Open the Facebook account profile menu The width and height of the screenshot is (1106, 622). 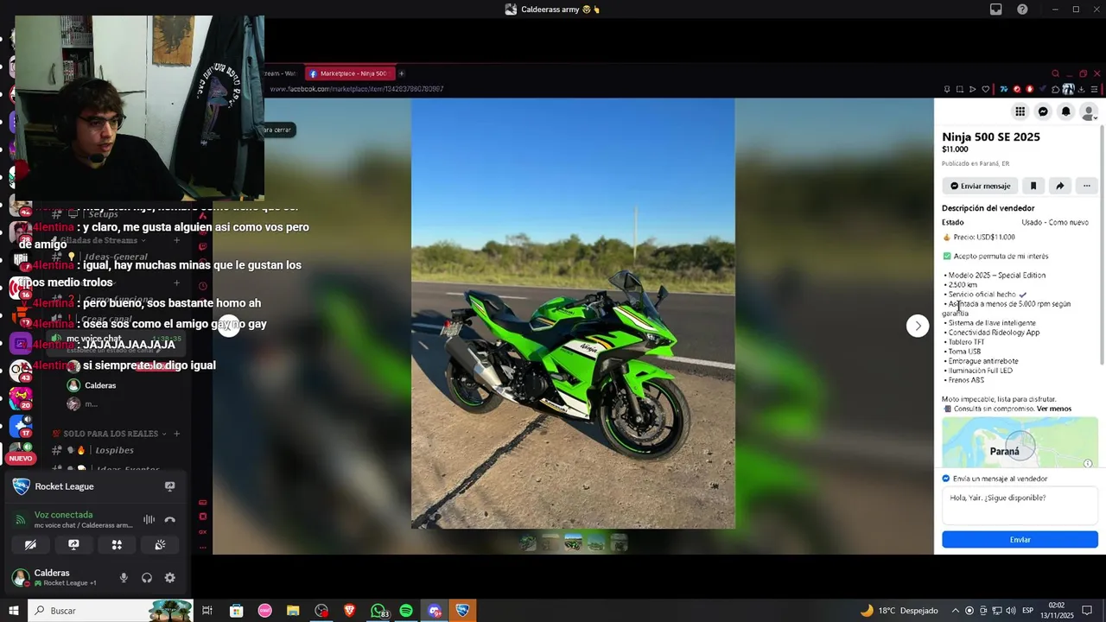1089,111
